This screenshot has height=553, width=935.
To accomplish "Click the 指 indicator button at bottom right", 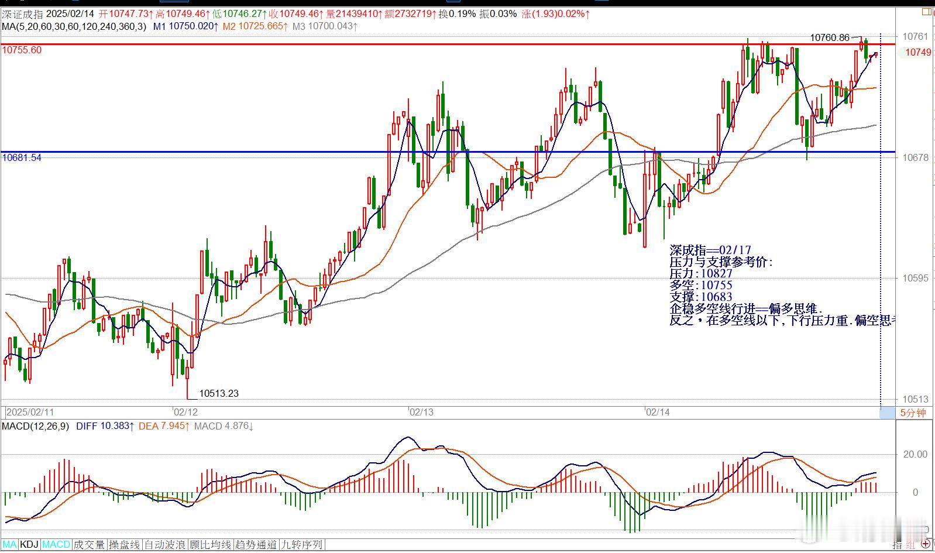I will (x=898, y=544).
